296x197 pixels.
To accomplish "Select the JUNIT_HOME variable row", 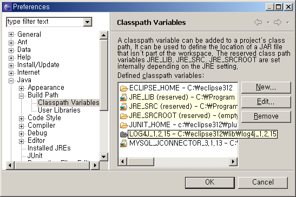I will click(x=179, y=125).
